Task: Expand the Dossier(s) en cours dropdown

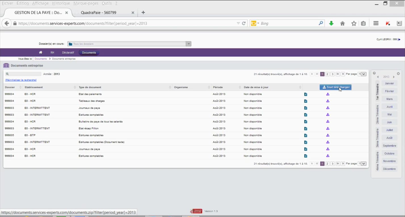Action: [x=188, y=44]
